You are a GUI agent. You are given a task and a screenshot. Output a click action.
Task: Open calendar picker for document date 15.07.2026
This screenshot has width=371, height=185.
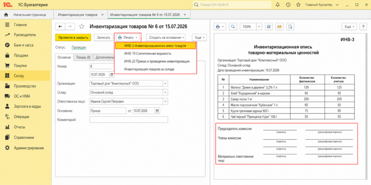(x=112, y=75)
